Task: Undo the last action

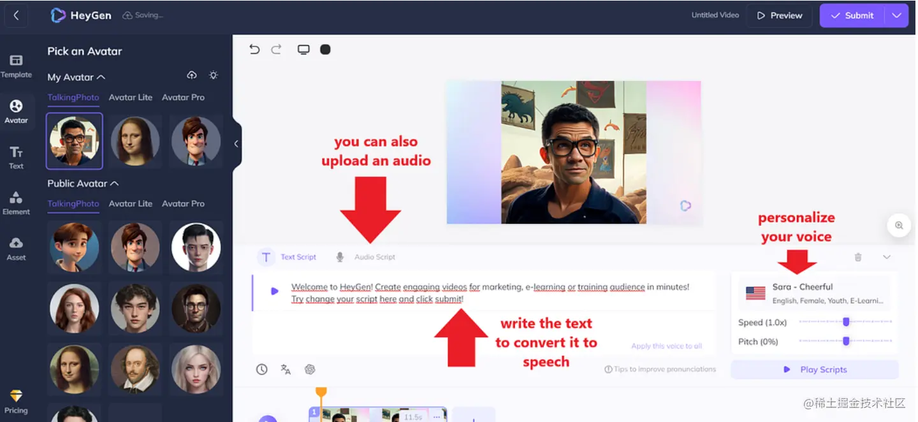Action: (x=254, y=49)
